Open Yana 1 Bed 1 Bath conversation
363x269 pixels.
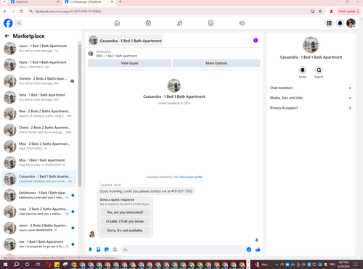[39, 97]
